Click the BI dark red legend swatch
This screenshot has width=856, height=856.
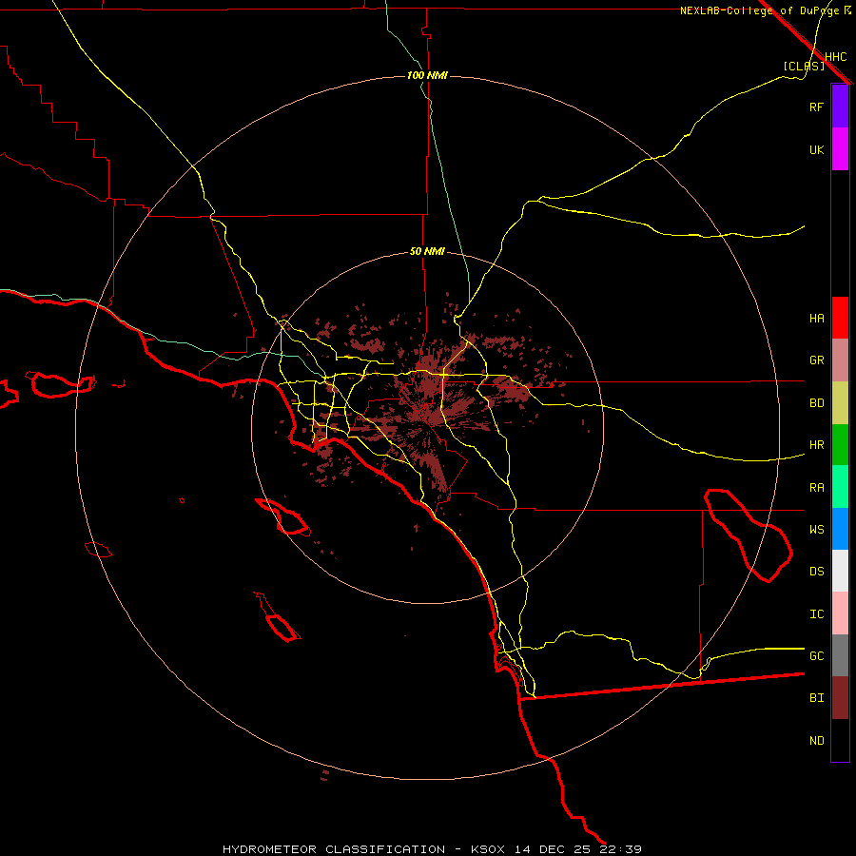840,698
